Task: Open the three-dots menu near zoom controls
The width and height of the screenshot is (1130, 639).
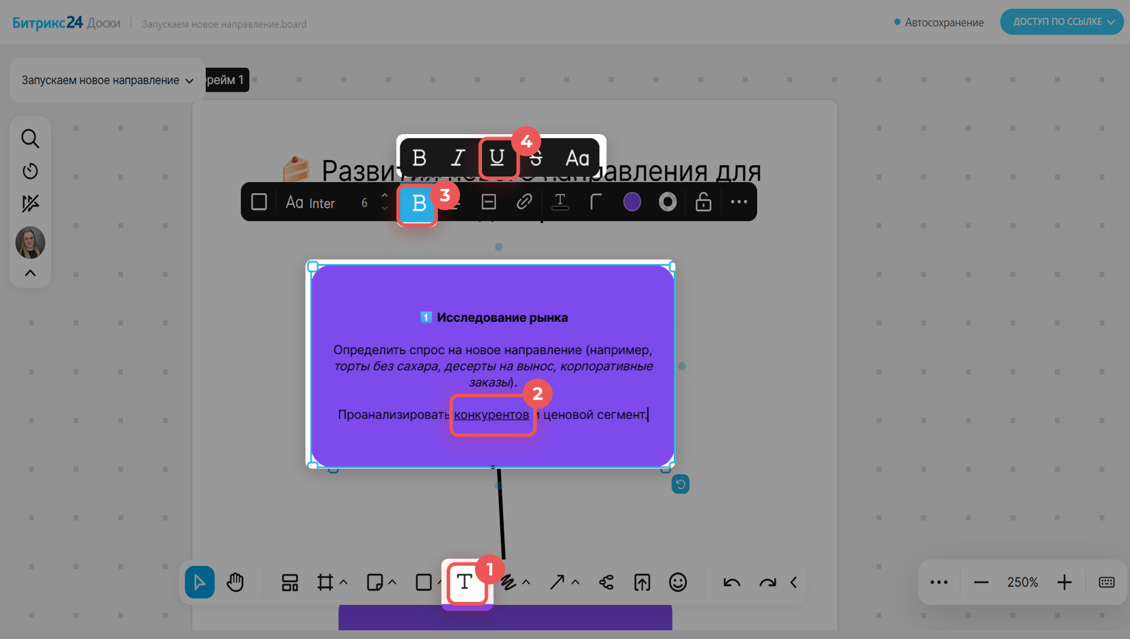Action: click(939, 583)
